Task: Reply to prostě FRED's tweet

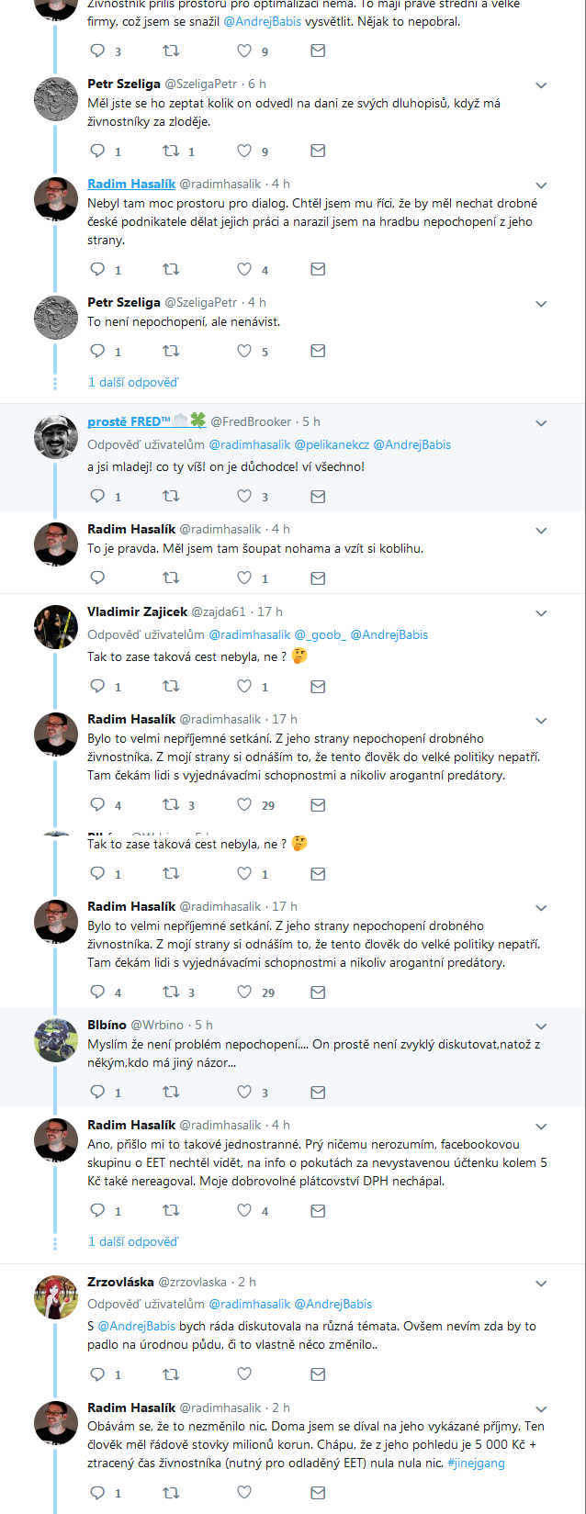Action: tap(97, 496)
